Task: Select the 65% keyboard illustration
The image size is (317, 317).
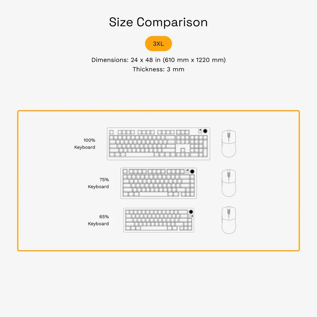Action: (x=159, y=220)
